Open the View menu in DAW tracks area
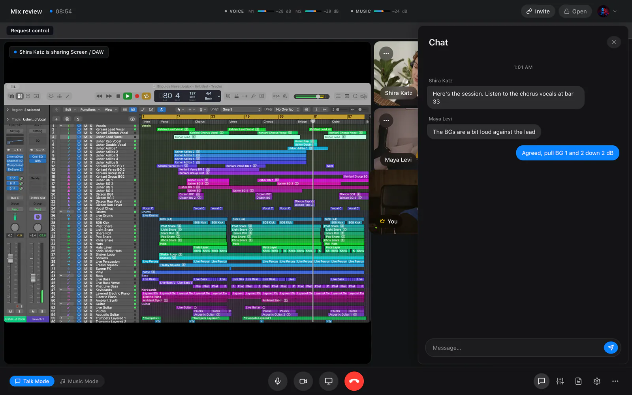 coord(110,110)
